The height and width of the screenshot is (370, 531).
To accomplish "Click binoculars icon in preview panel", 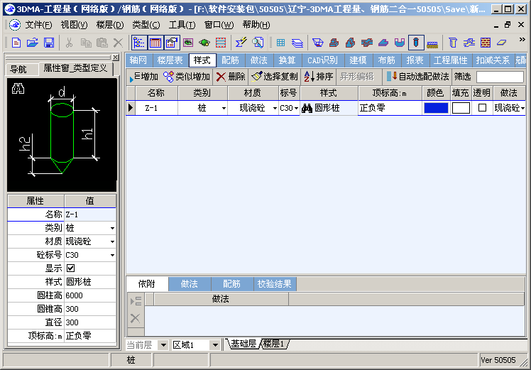I will pyautogui.click(x=18, y=89).
